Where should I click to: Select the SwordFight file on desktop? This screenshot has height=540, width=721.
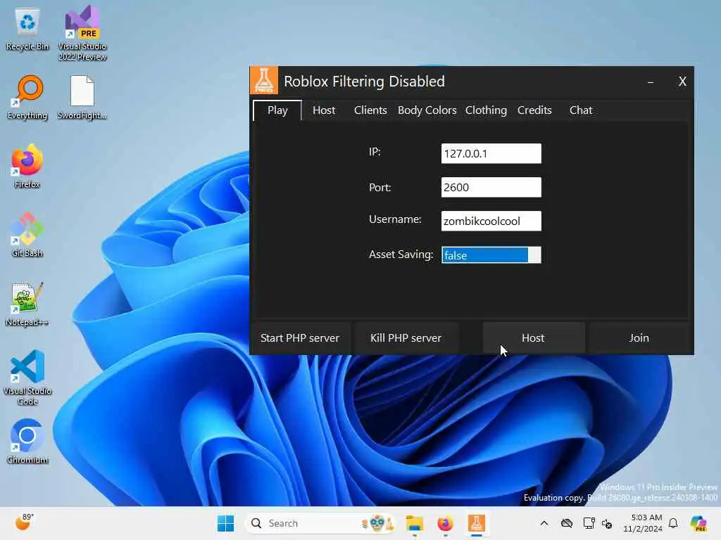point(82,97)
